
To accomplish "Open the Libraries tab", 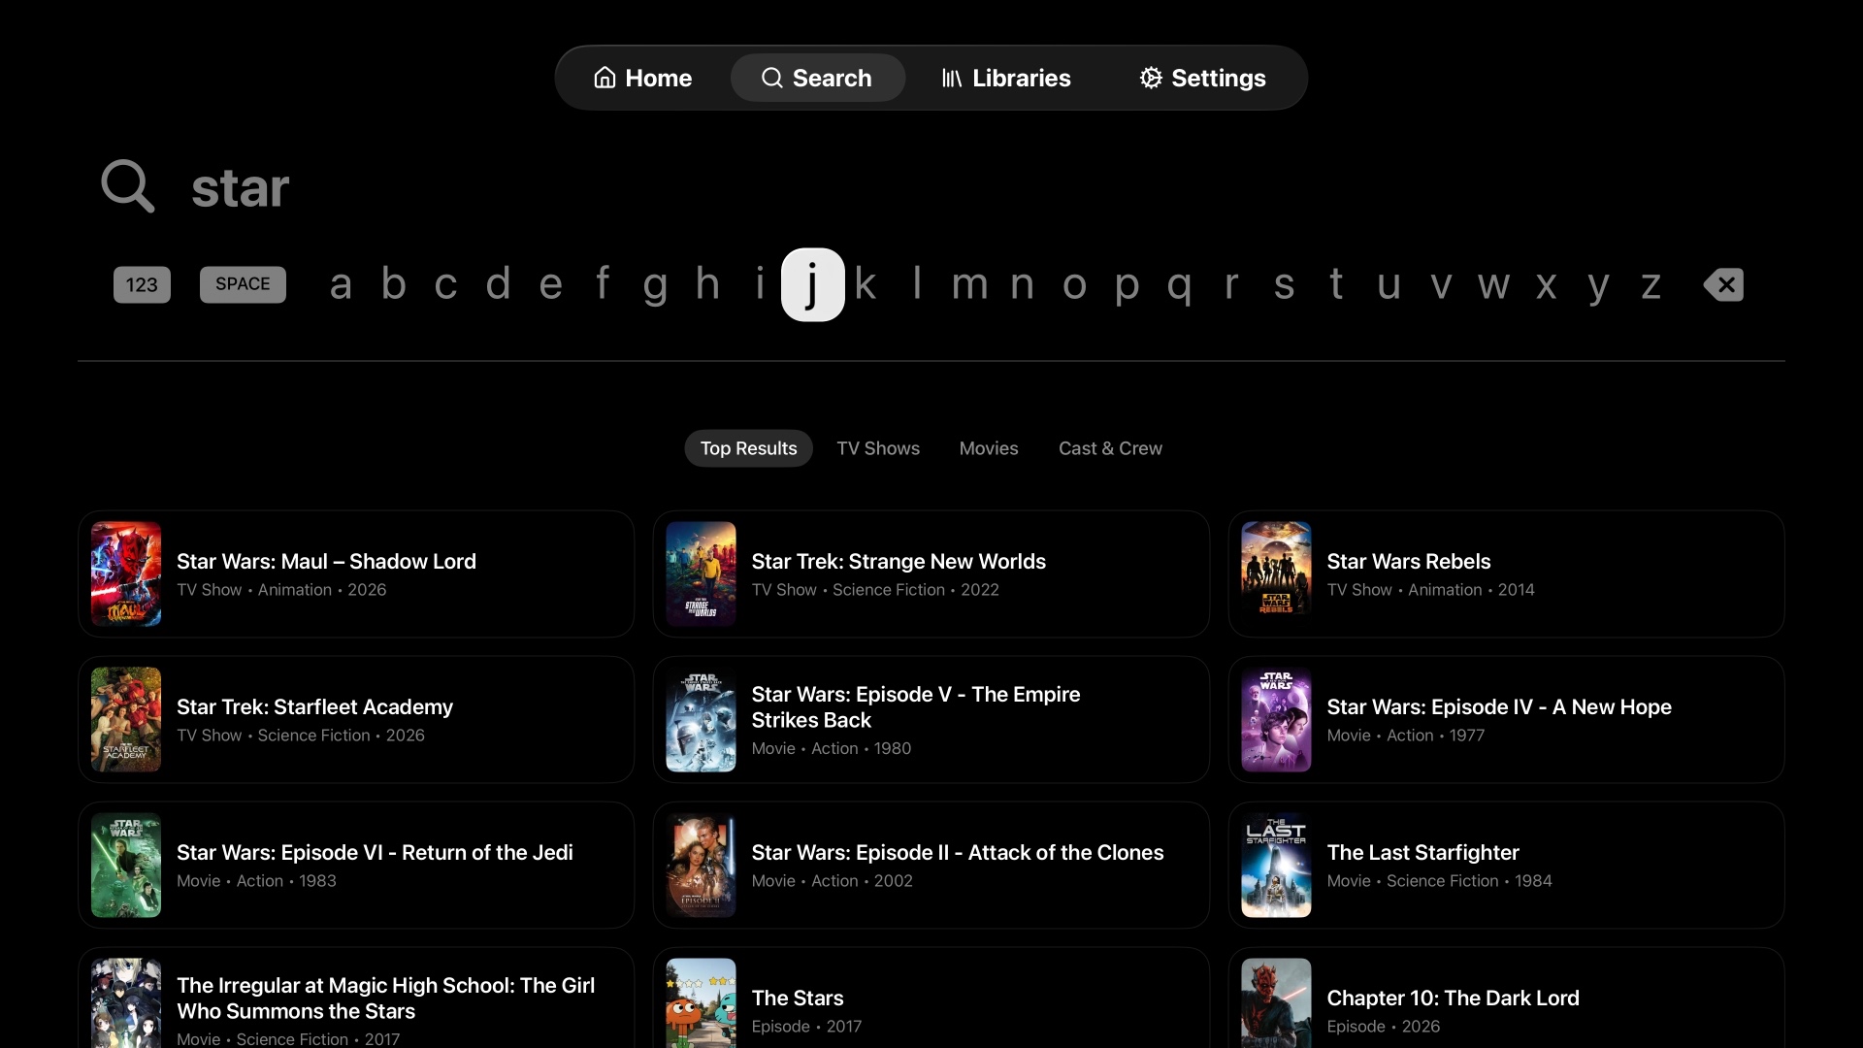I will pos(1006,78).
